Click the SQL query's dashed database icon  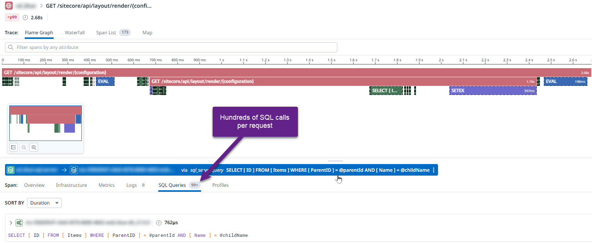[x=19, y=223]
